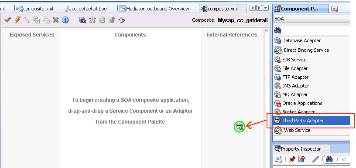
Task: Click the Component Palette search field
Action: pyautogui.click(x=315, y=30)
